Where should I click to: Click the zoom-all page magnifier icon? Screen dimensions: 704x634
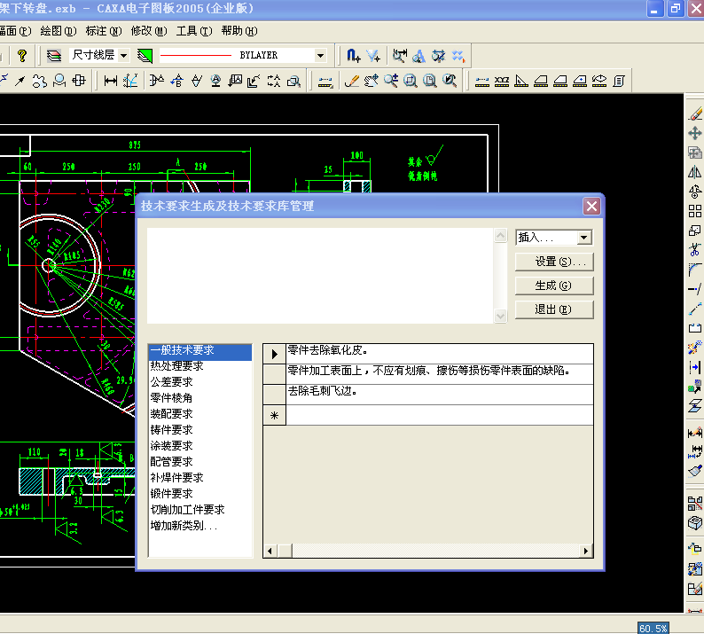(430, 81)
